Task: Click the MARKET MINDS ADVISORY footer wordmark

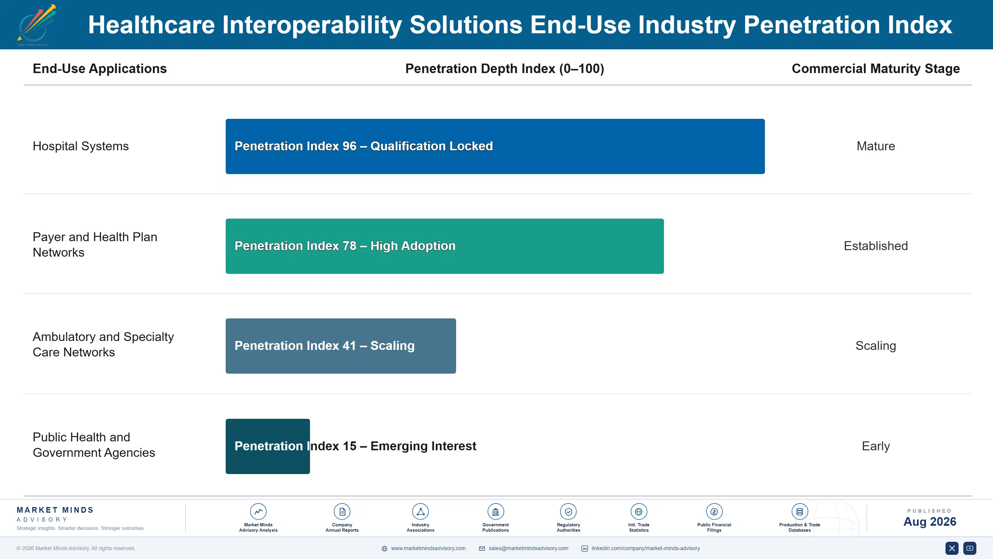Action: pos(55,514)
